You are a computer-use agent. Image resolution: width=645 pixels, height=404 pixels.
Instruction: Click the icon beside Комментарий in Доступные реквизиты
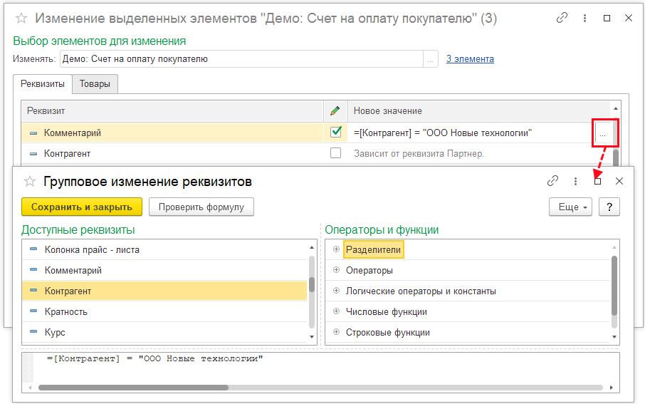[x=33, y=270]
